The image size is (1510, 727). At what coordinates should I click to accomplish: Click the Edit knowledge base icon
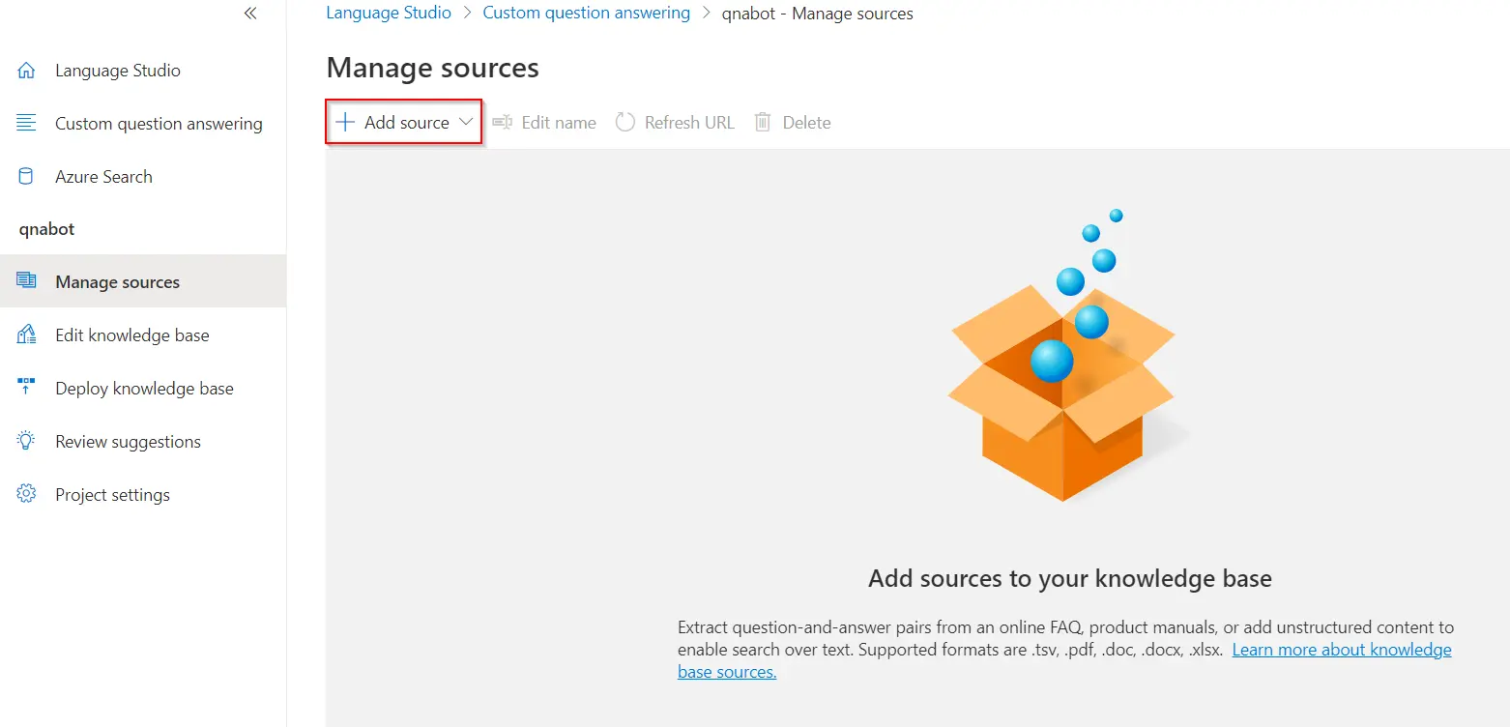27,335
